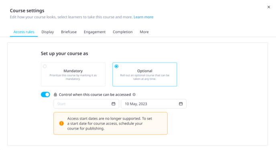This screenshot has height=150, width=276.
Task: Select the Mandatory radio button
Action: [45, 66]
